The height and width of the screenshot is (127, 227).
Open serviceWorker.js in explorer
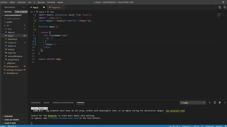pos(15,56)
